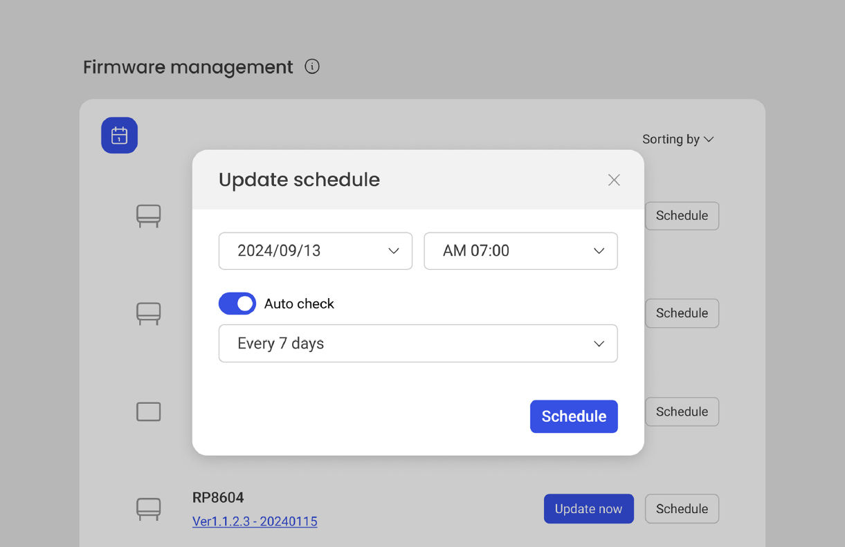Click the Firmware management info icon
Viewport: 845px width, 547px height.
tap(312, 66)
